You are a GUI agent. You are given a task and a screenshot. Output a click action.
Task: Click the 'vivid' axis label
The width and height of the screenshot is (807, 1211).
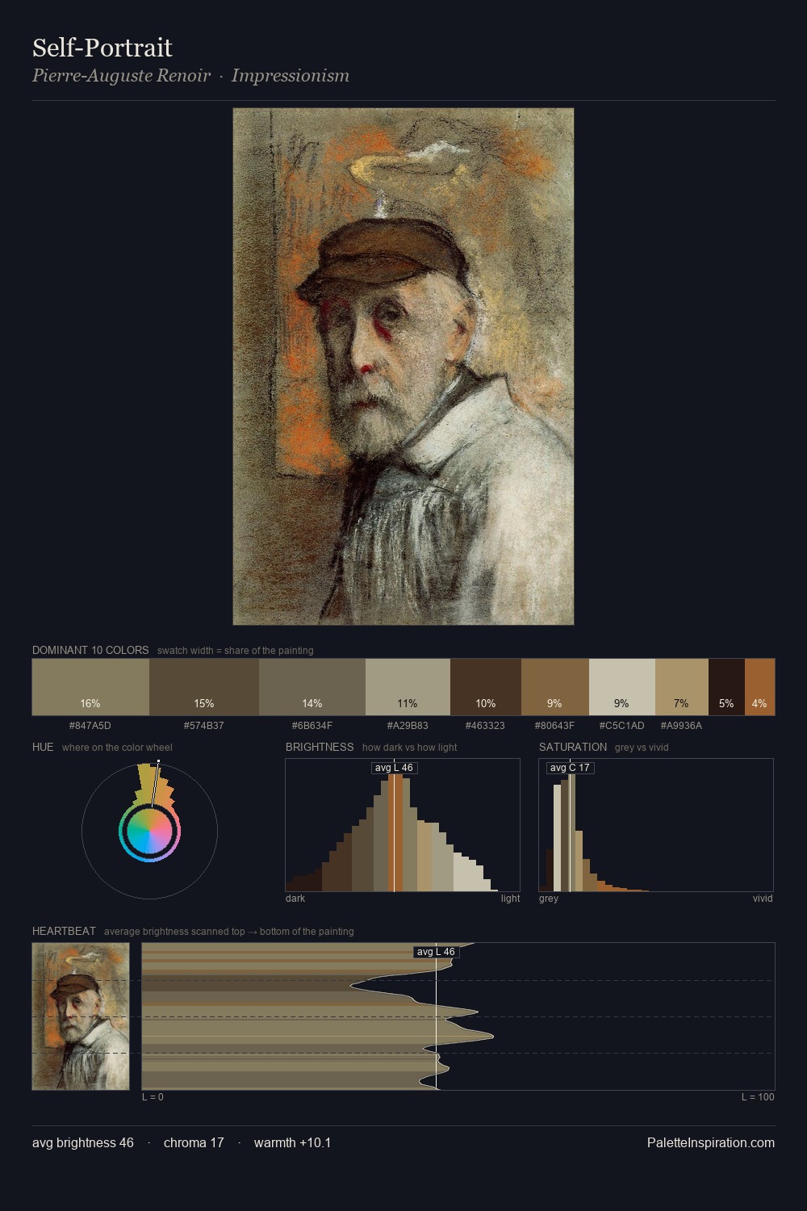pyautogui.click(x=763, y=899)
